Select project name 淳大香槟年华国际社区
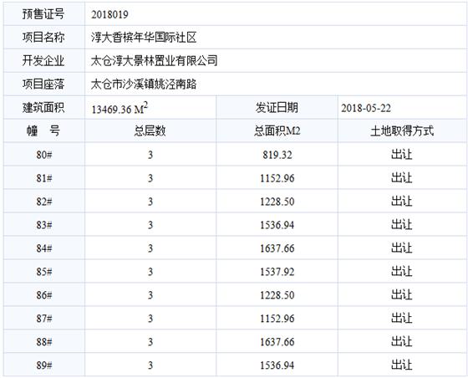This screenshot has height=378, width=468. tap(144, 38)
